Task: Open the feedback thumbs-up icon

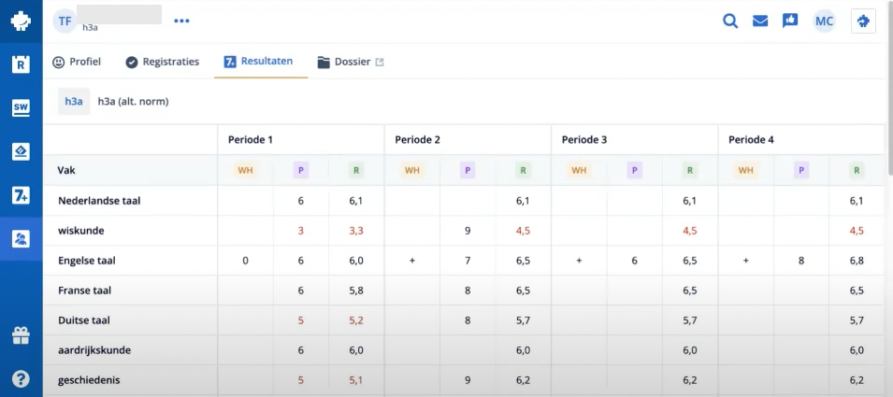Action: (x=790, y=21)
